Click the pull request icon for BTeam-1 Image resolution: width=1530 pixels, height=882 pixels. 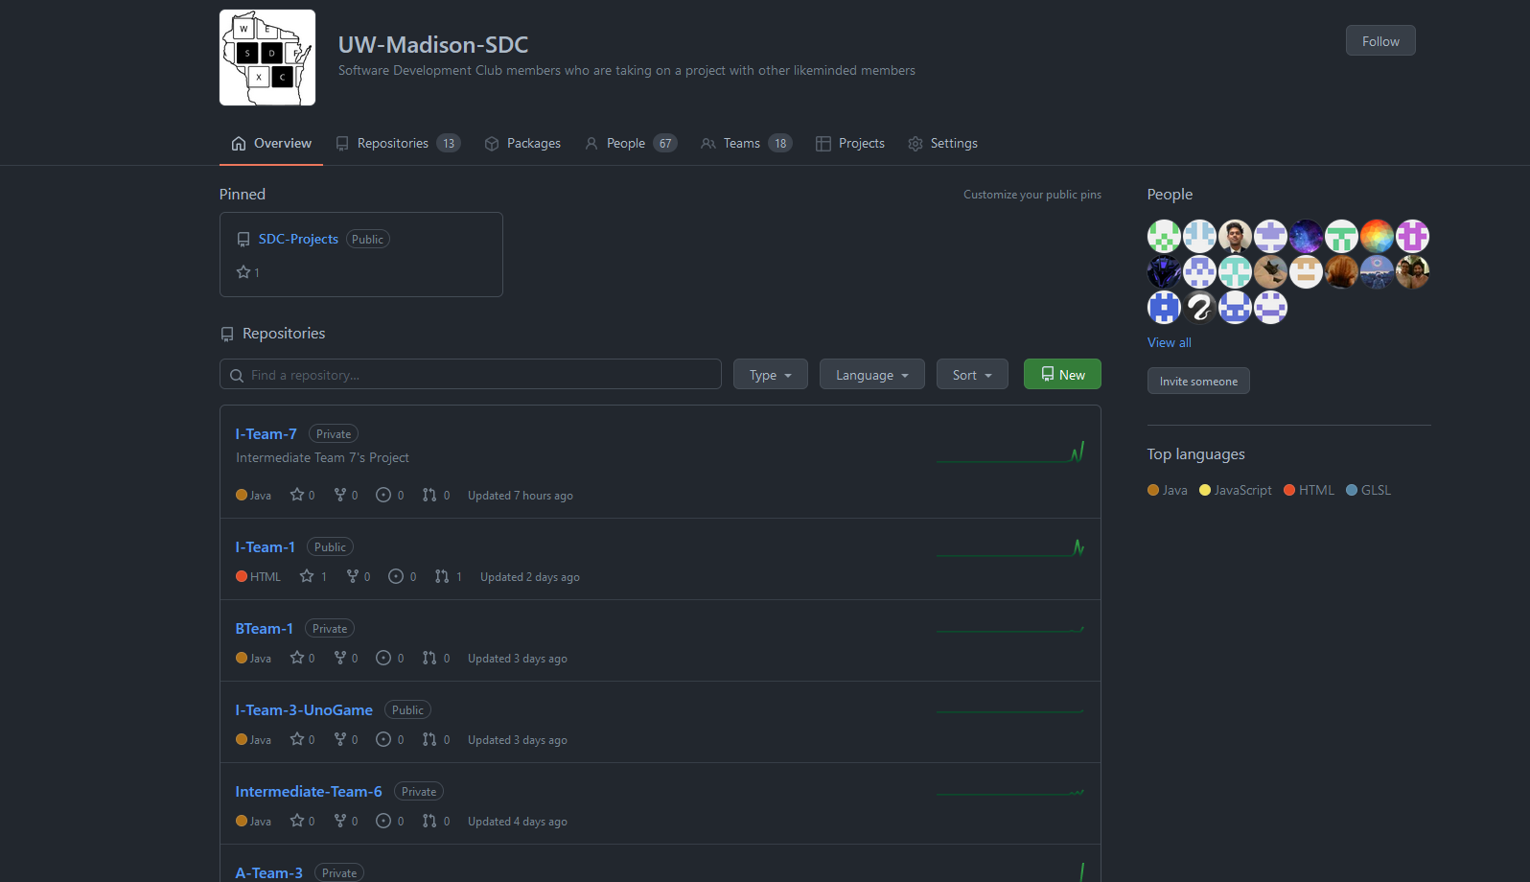pyautogui.click(x=429, y=658)
